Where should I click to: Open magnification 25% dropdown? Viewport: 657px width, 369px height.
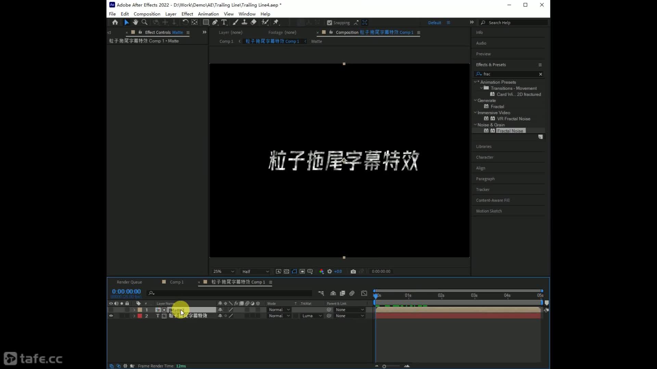(224, 271)
